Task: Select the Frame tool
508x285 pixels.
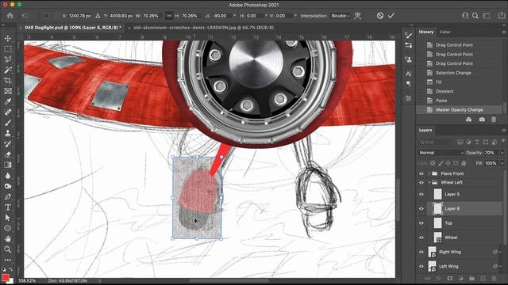Action: point(8,91)
